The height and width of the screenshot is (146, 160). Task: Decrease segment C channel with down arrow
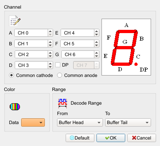pyautogui.click(x=50, y=56)
